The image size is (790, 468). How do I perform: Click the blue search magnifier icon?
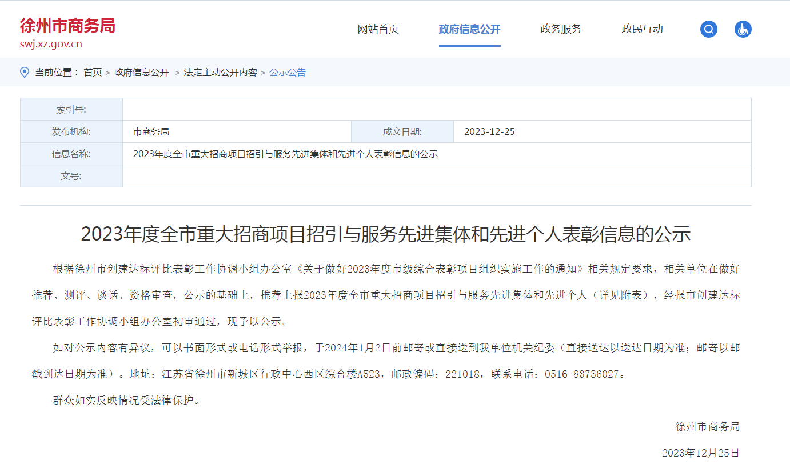click(x=708, y=29)
